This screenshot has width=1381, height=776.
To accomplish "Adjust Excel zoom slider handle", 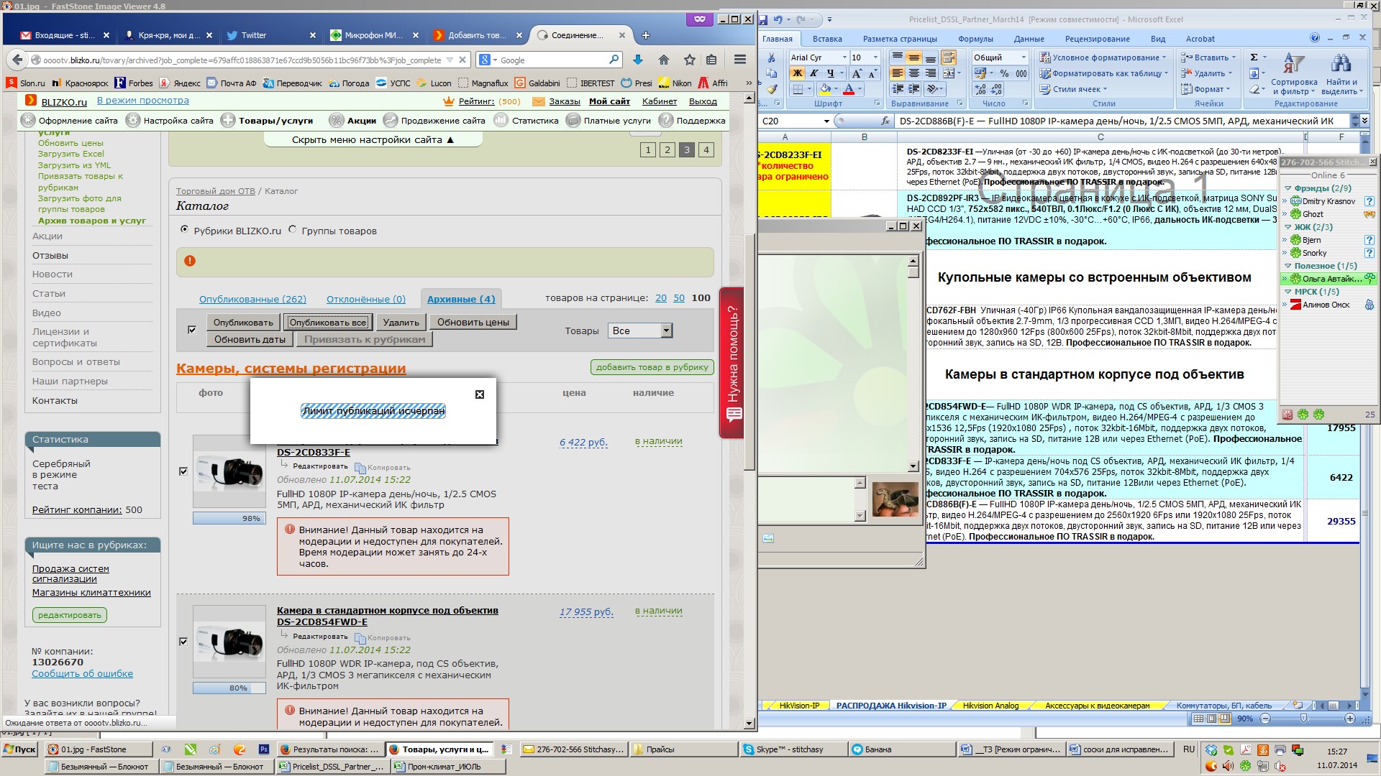I will point(1304,719).
